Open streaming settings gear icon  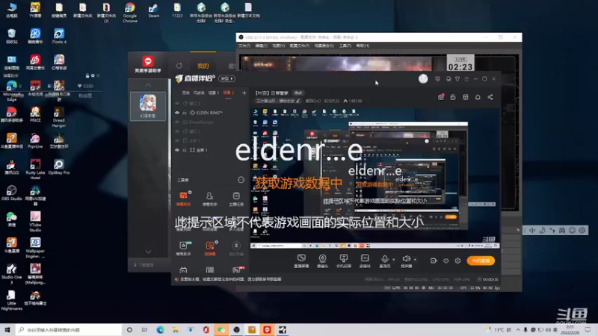point(457,261)
